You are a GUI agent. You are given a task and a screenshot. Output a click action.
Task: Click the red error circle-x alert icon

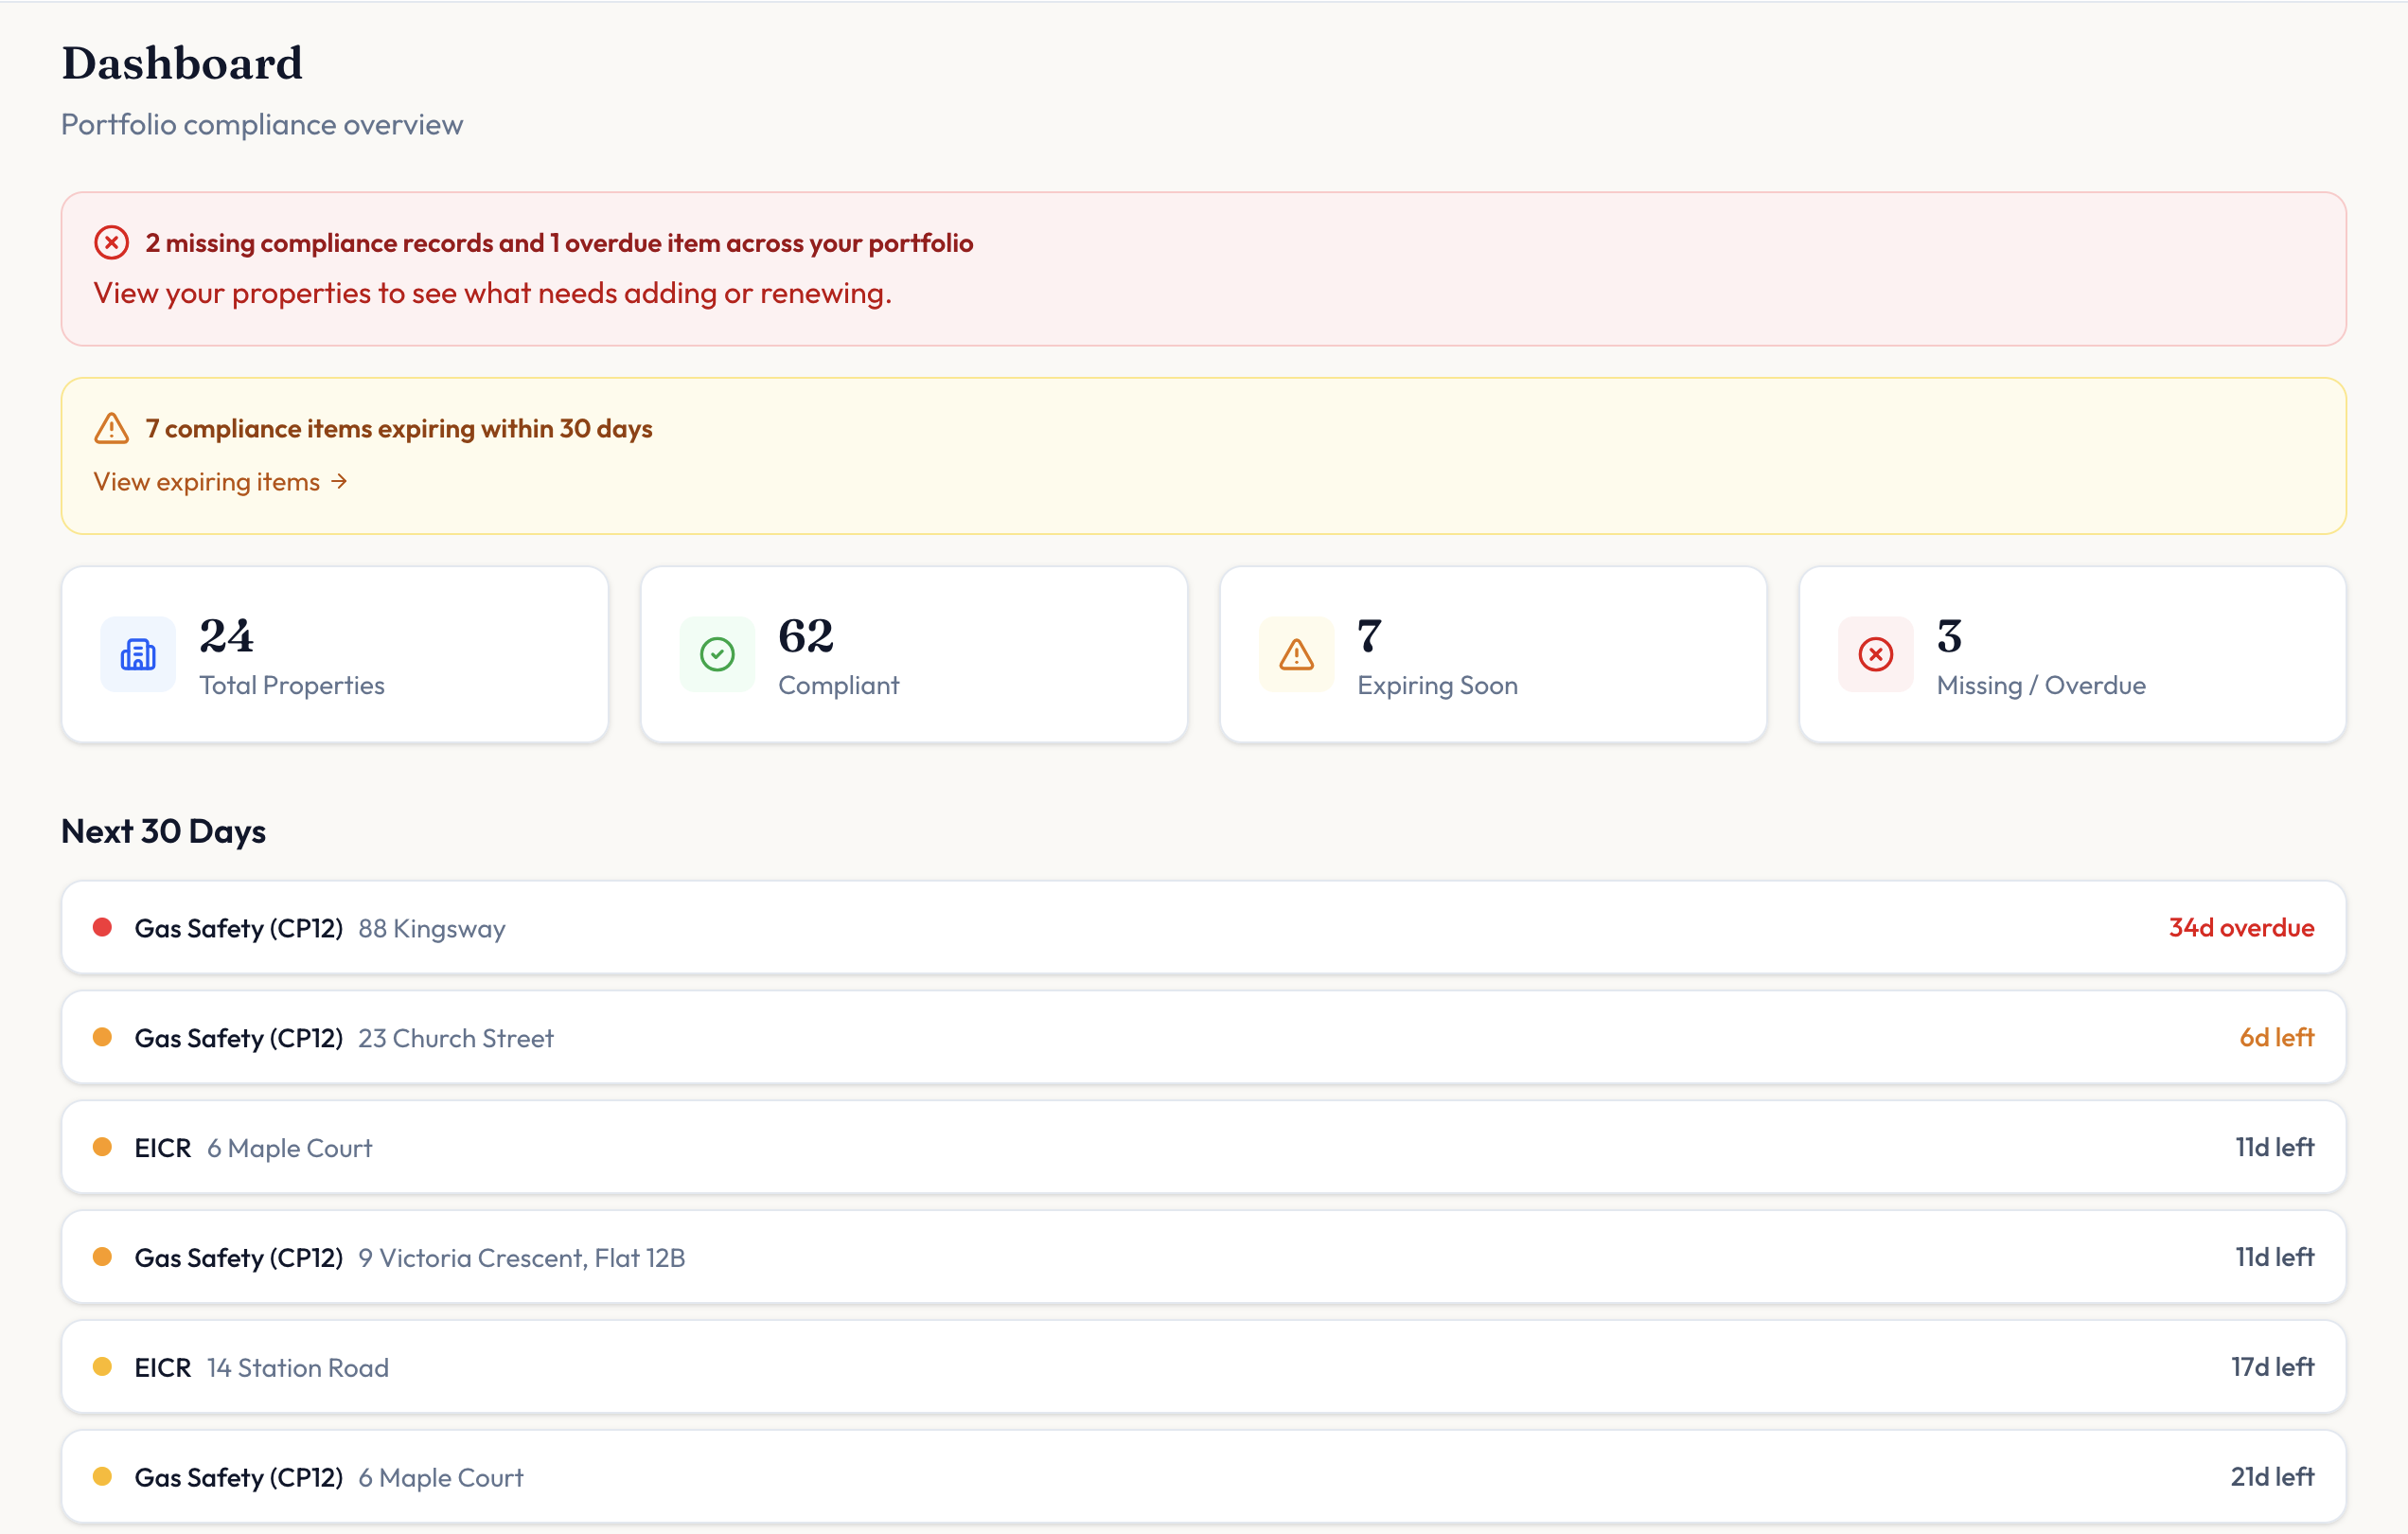tap(111, 243)
